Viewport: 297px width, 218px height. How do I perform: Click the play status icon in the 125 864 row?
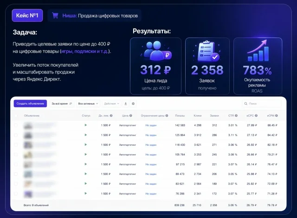pyautogui.click(x=86, y=135)
